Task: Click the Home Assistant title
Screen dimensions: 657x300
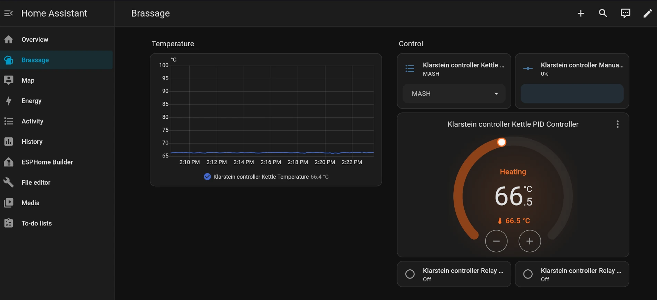Action: tap(54, 13)
